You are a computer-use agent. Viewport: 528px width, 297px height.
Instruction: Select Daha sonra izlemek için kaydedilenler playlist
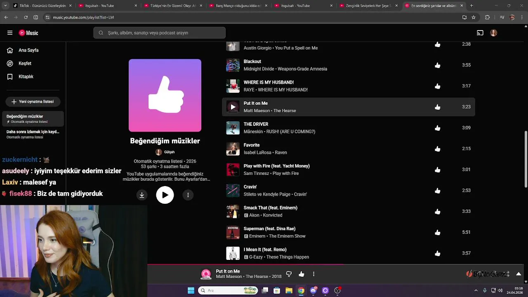click(33, 134)
